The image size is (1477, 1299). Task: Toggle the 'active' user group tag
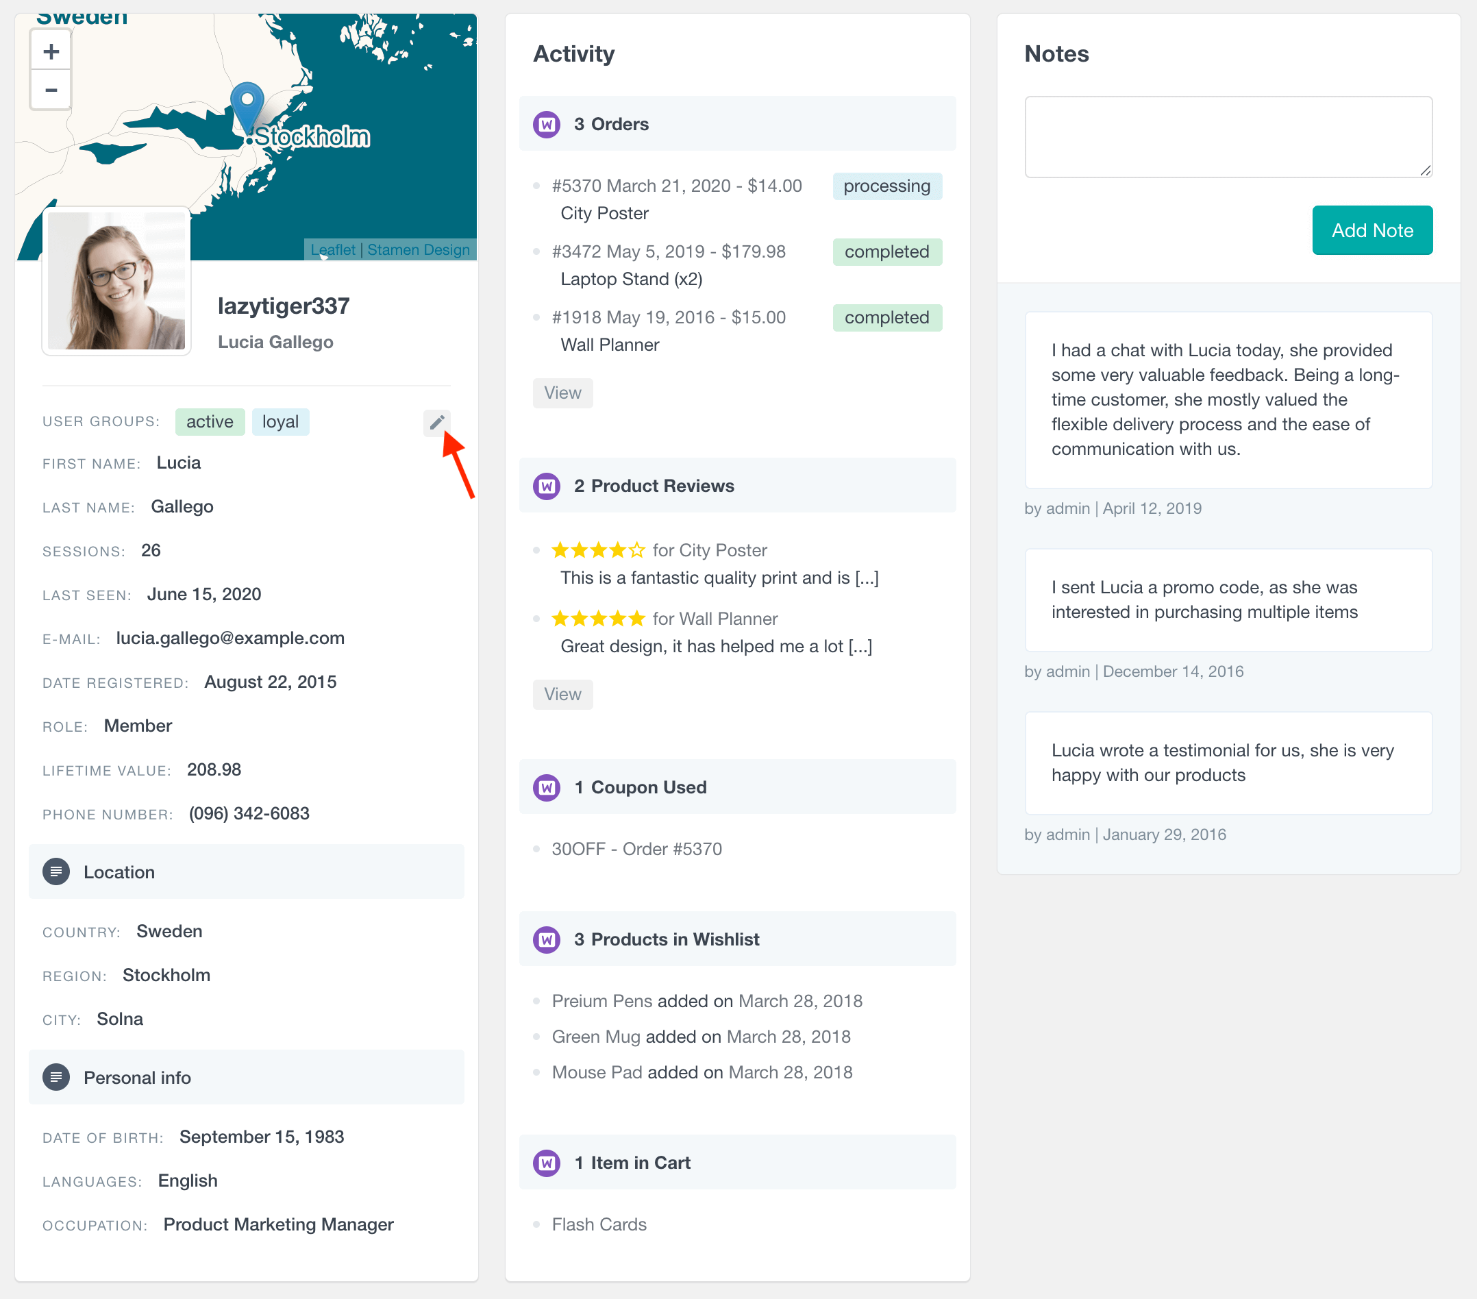point(208,421)
